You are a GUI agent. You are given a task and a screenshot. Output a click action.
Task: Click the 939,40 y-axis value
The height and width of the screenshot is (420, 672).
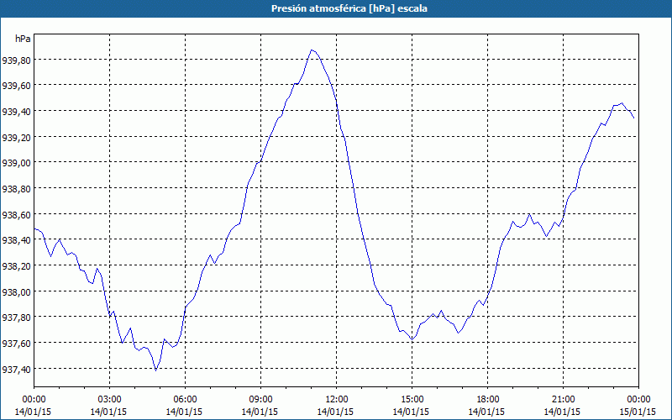click(x=16, y=112)
